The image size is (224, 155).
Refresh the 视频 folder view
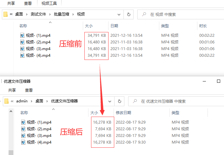[x=128, y=14]
